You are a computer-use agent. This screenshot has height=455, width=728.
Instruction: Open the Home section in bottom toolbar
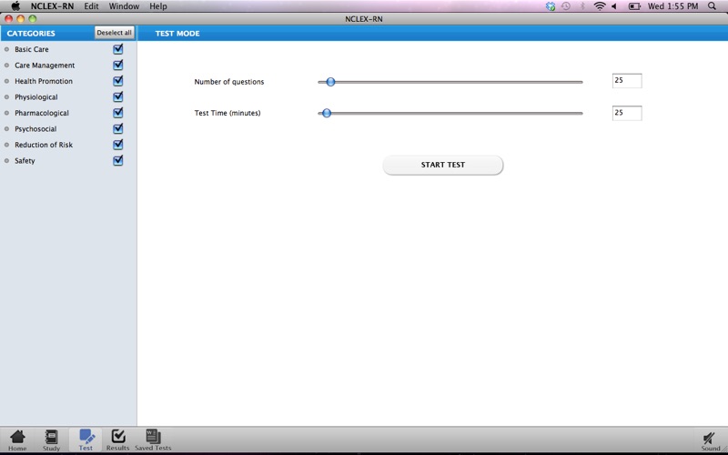click(x=17, y=440)
